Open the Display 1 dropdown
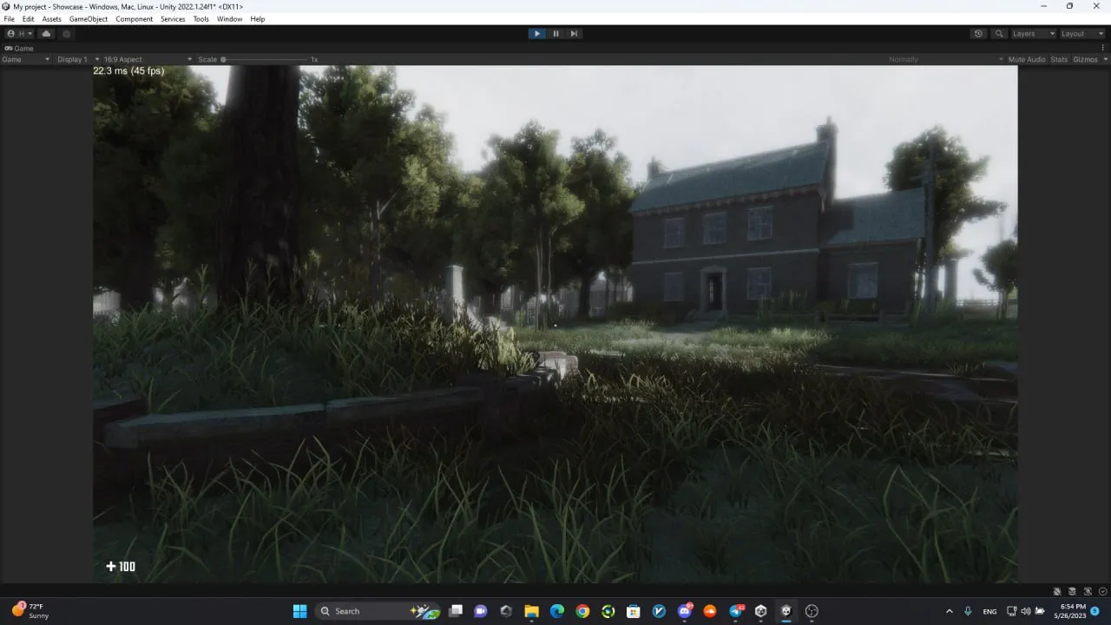1111x625 pixels. pos(76,60)
